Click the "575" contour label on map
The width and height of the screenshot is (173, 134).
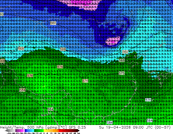122,73
